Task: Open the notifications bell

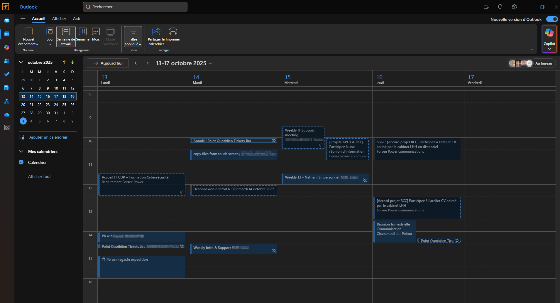Action: click(x=500, y=7)
